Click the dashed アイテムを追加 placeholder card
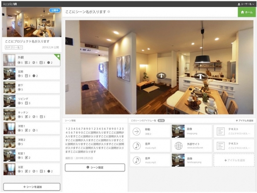Screen dimensions: 257x193 point(234,160)
